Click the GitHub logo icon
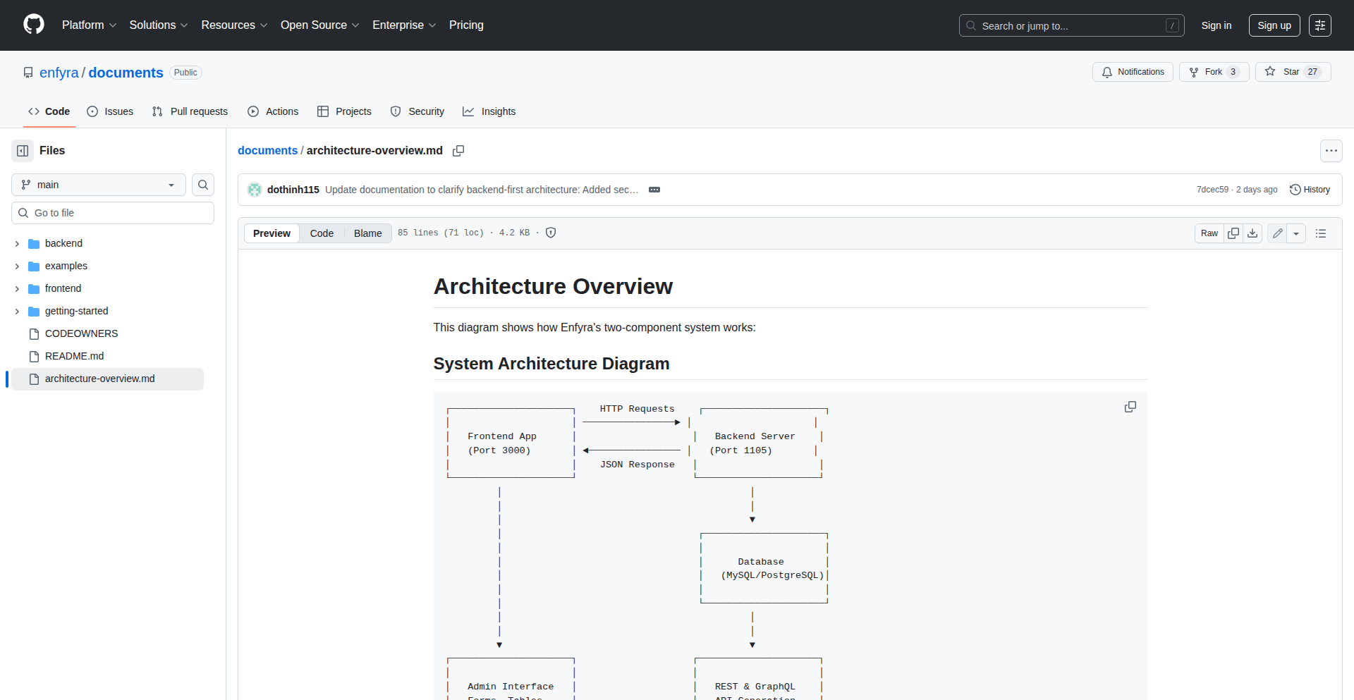The width and height of the screenshot is (1354, 700). (34, 25)
